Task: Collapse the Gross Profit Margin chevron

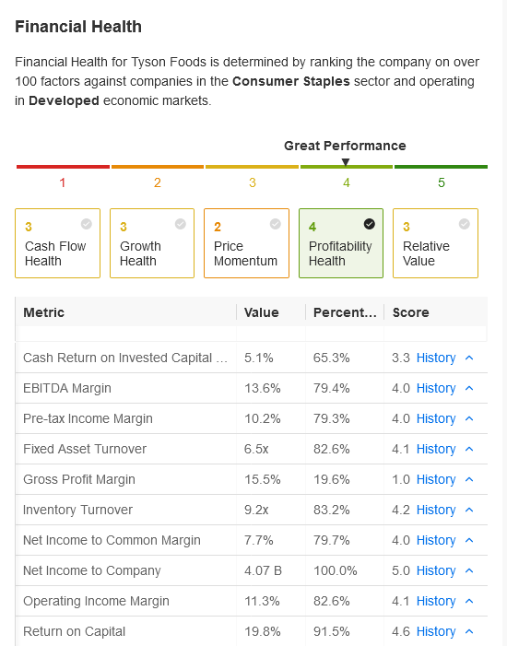Action: (469, 479)
